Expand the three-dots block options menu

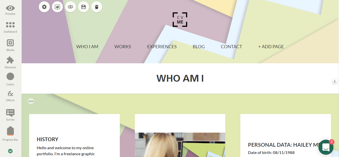coord(31,101)
